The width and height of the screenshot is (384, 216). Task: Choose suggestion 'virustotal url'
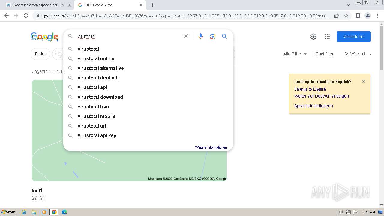click(x=148, y=126)
